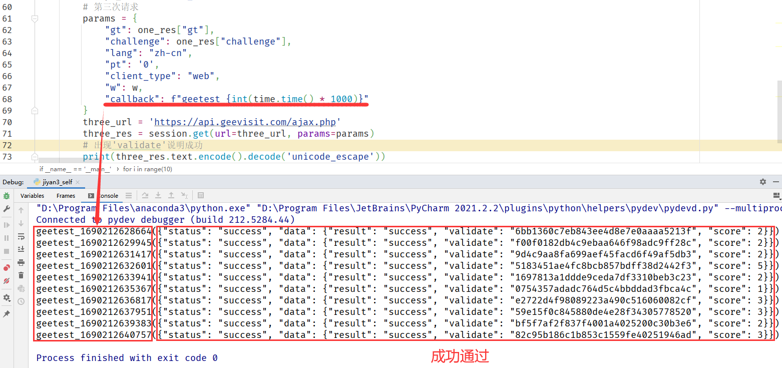Toggle the pin tab icon

click(7, 314)
